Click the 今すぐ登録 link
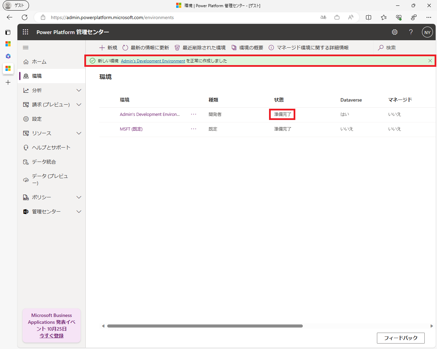Viewport: 437px width, 349px height. point(52,336)
